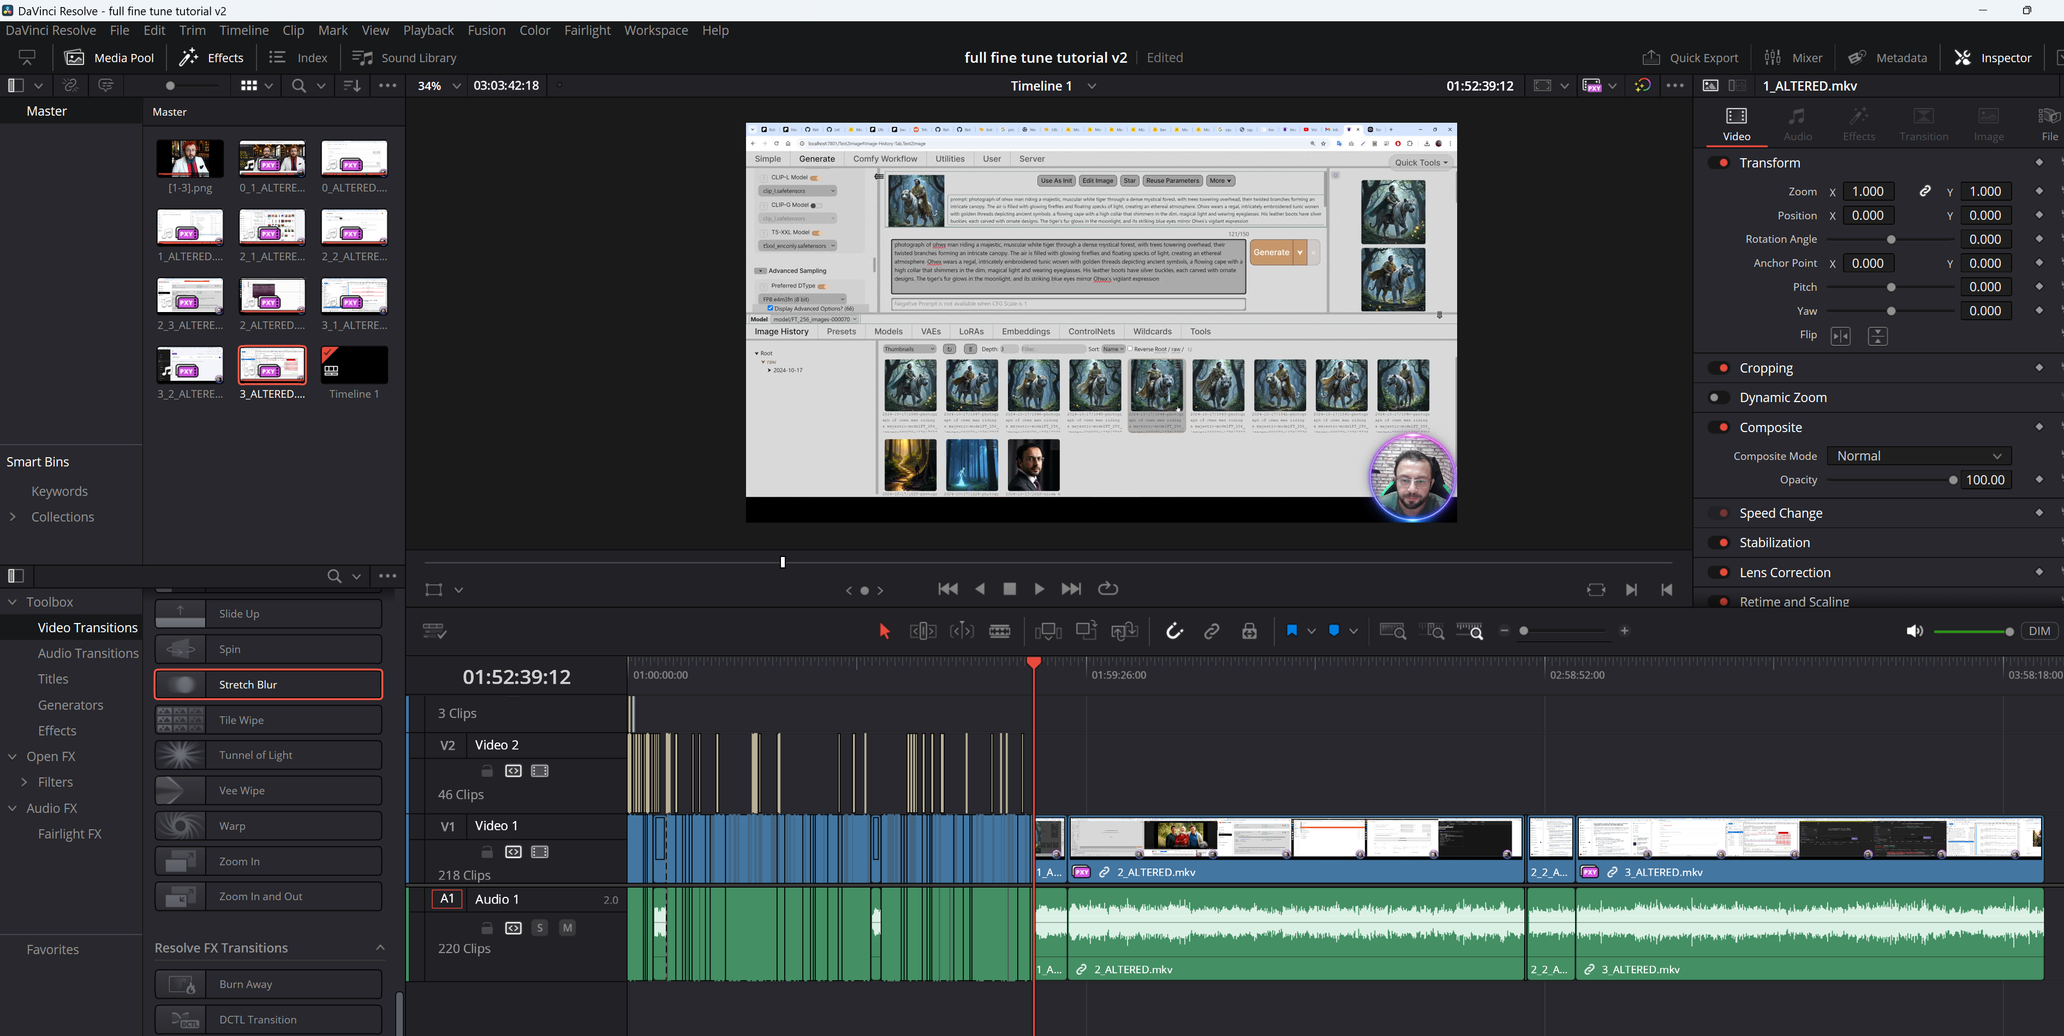Click the flip horizontal icon
Image resolution: width=2064 pixels, height=1036 pixels.
1840,337
